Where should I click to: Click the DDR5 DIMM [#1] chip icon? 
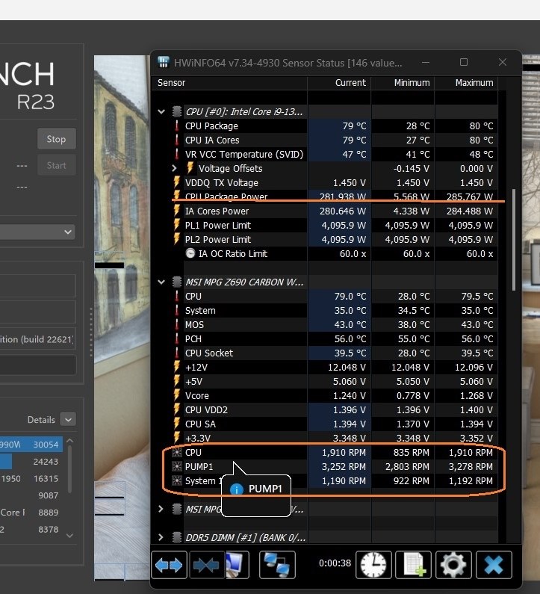pyautogui.click(x=176, y=537)
